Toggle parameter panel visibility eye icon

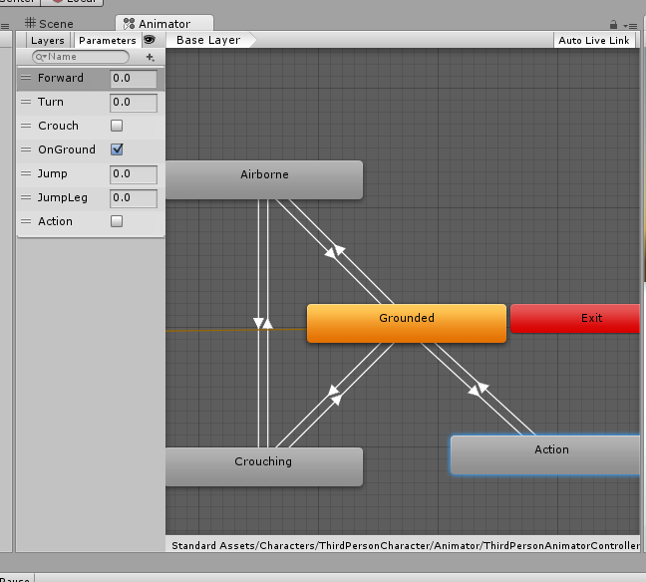(150, 40)
